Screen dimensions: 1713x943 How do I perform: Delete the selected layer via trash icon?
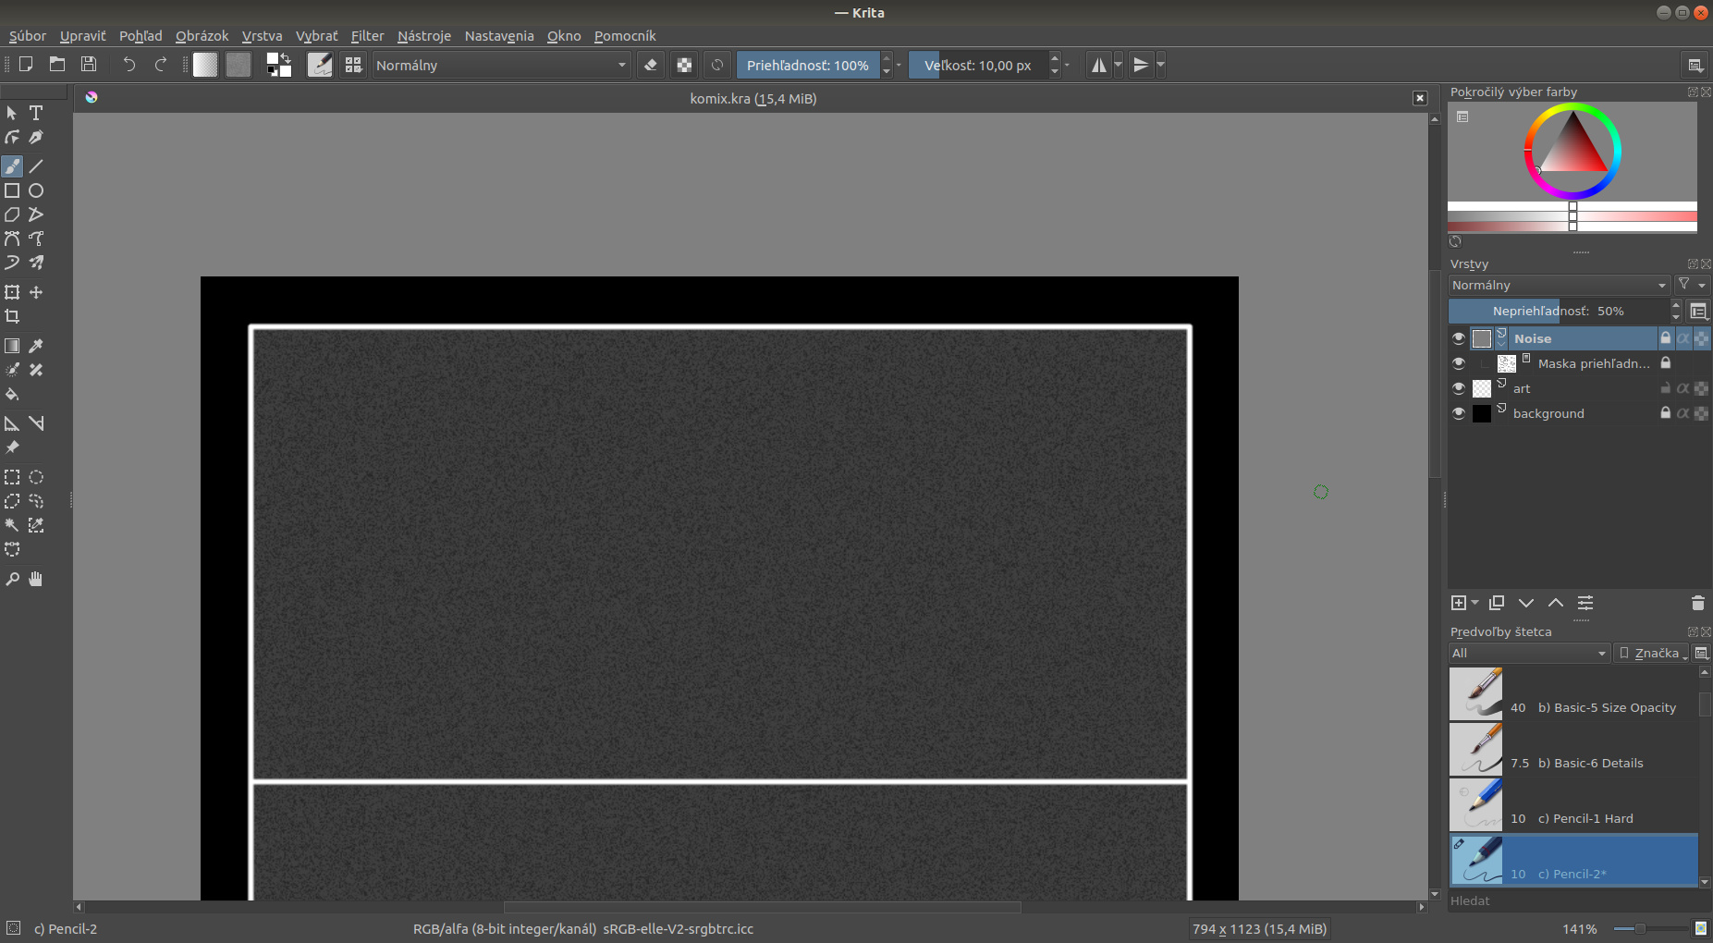coord(1697,603)
